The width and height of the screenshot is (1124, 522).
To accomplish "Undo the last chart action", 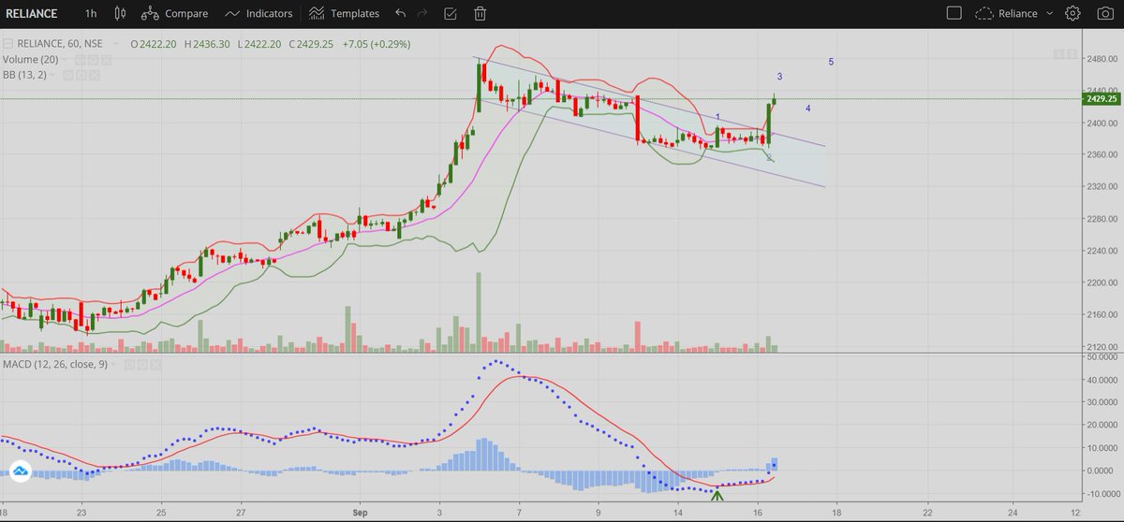I will pyautogui.click(x=401, y=13).
